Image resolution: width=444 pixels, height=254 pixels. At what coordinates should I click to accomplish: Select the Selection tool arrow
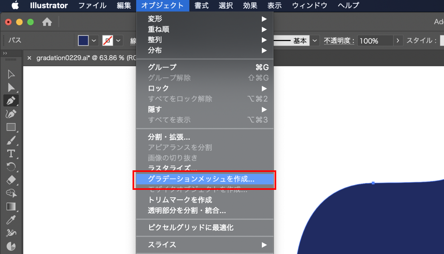pyautogui.click(x=11, y=74)
